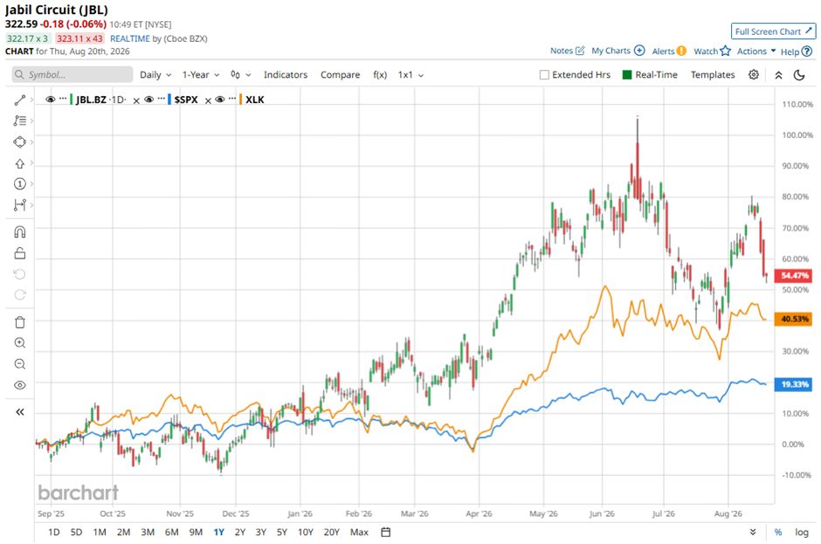The width and height of the screenshot is (821, 544).
Task: Select the 2Y time range
Action: click(x=240, y=532)
